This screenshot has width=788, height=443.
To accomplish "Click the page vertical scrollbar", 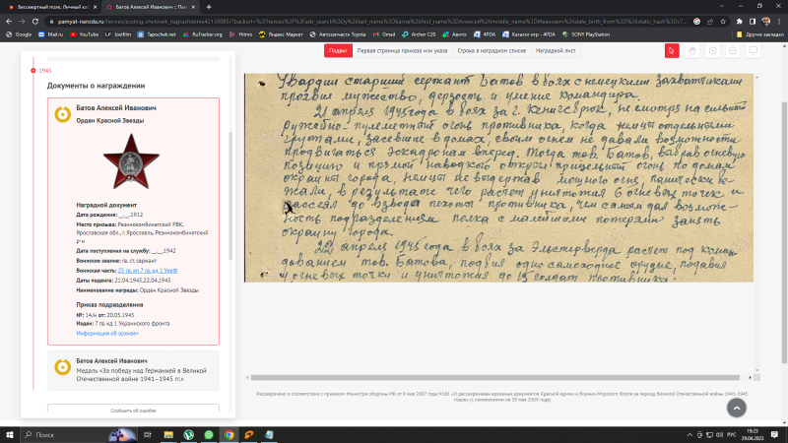I will [x=784, y=232].
